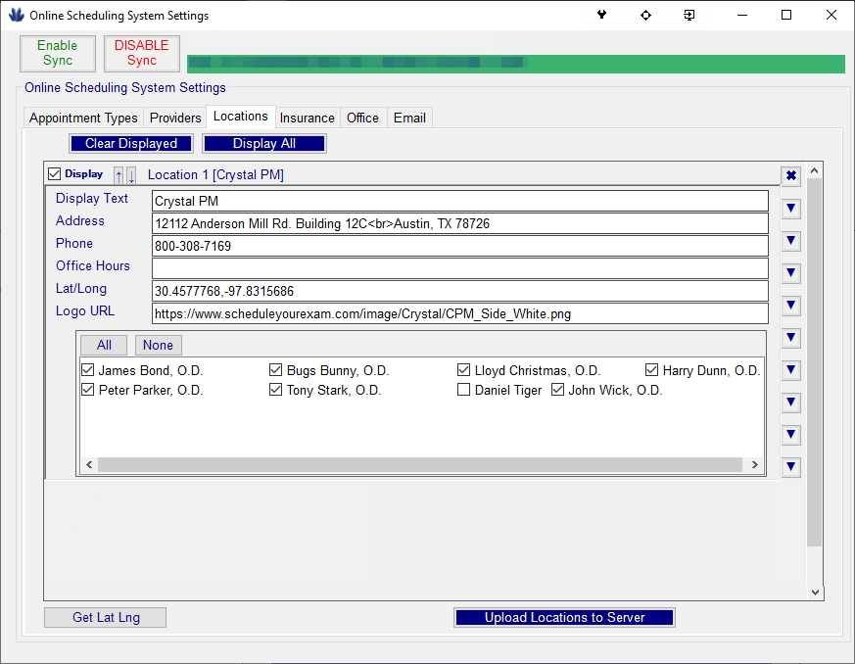
Task: Click the provider list horizontal scrollbar track
Action: pyautogui.click(x=419, y=465)
